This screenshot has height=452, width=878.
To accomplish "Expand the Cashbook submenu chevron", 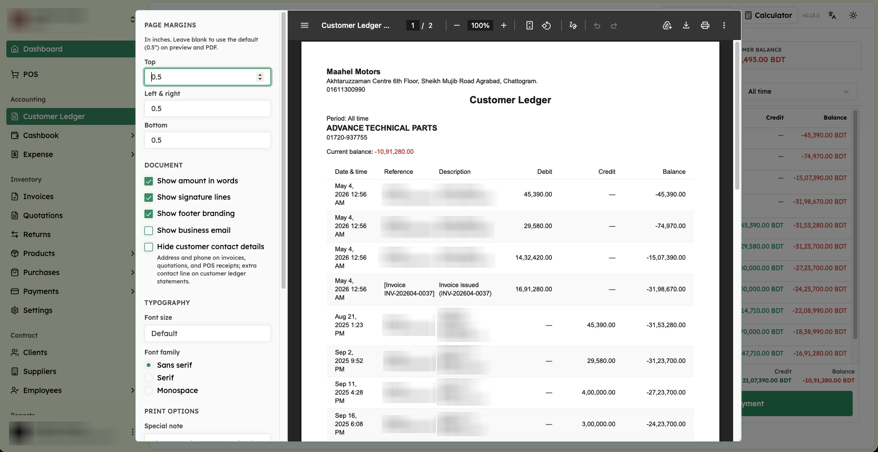I will click(x=132, y=135).
